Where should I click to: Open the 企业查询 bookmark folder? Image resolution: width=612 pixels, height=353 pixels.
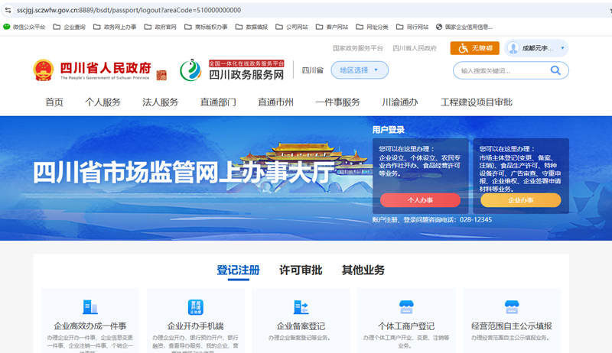[70, 27]
